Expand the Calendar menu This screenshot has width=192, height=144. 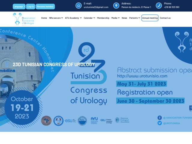[89, 18]
